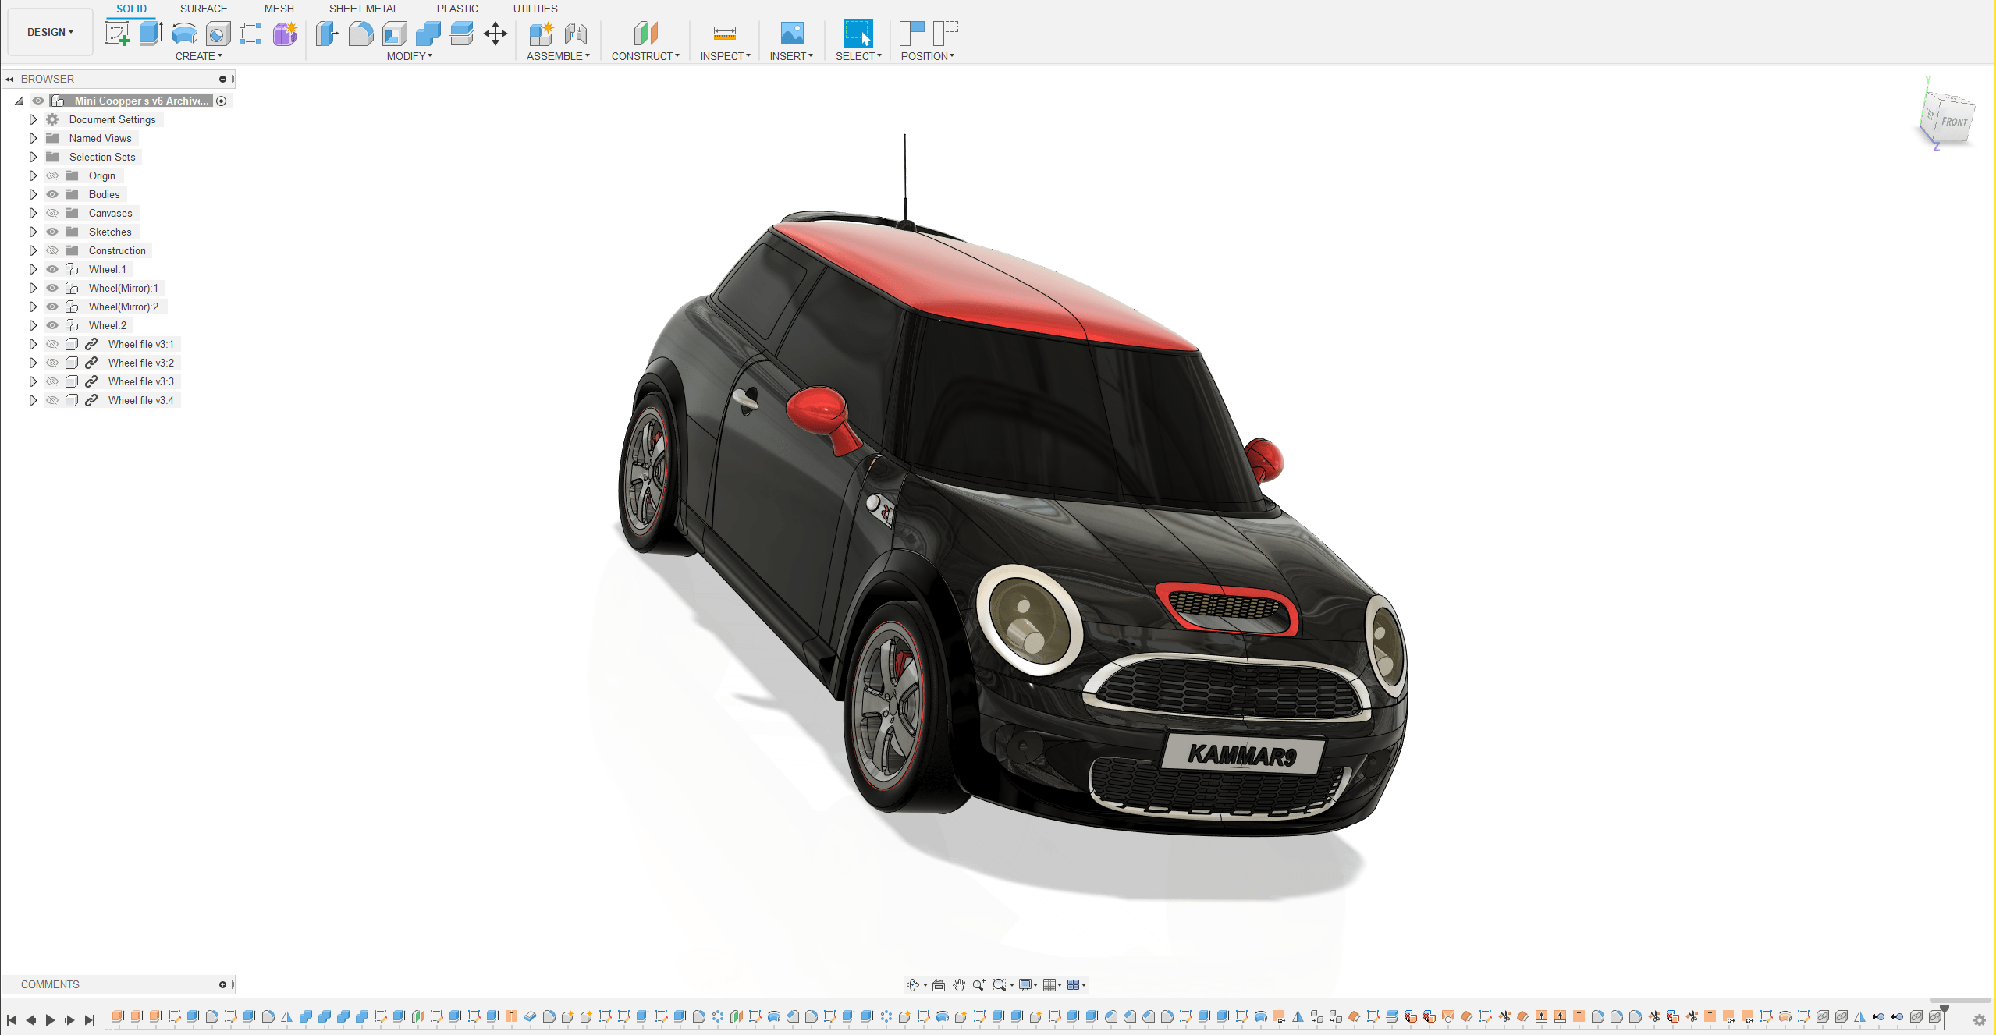Select the Extrude tool
Screen dimensions: 1996x1035
click(x=151, y=34)
